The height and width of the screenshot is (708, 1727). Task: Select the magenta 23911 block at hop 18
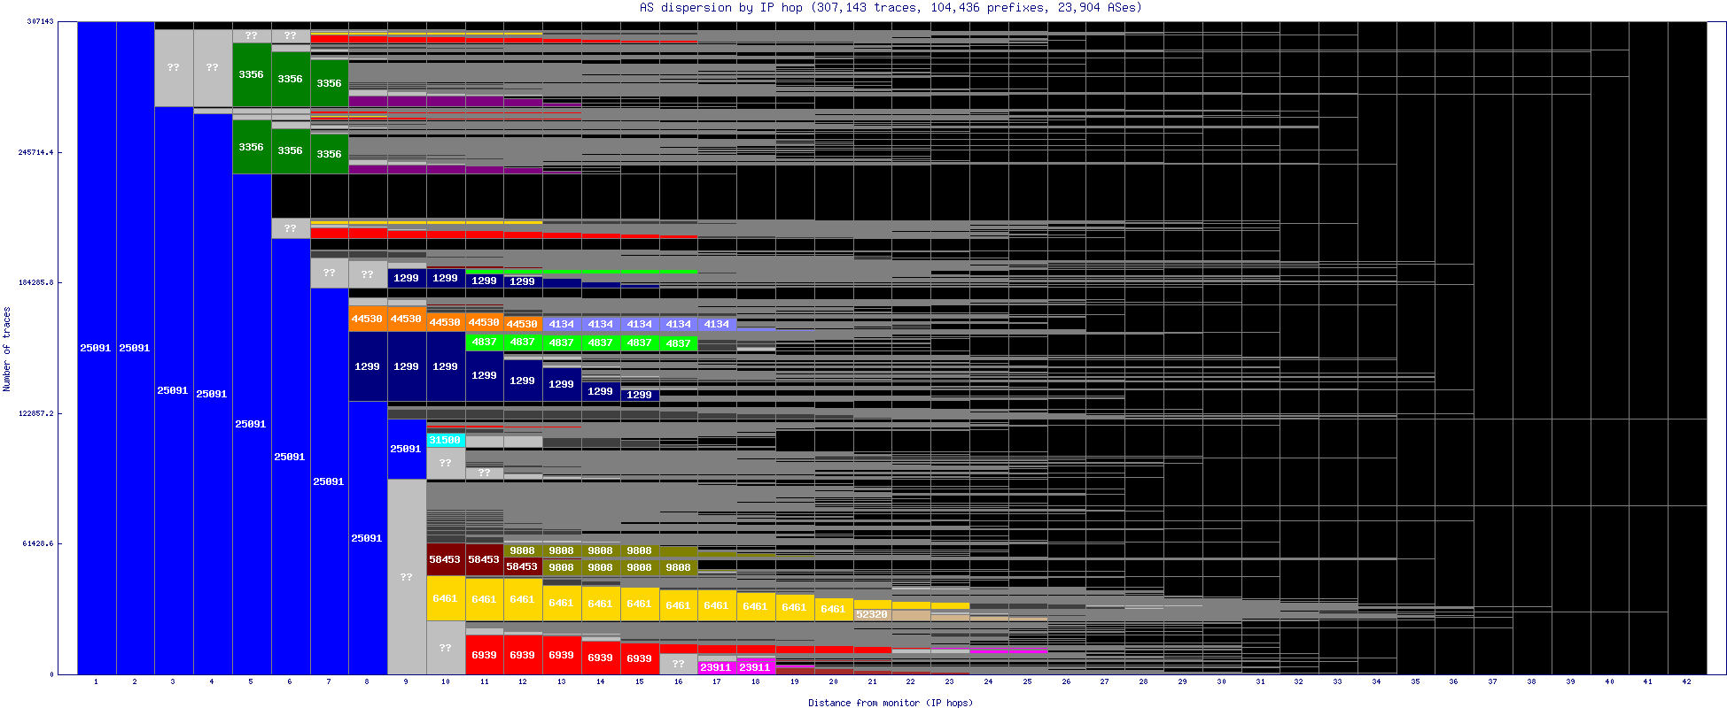(x=756, y=667)
